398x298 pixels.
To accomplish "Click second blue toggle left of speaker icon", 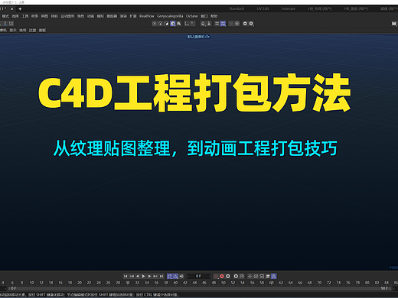I will click(175, 276).
